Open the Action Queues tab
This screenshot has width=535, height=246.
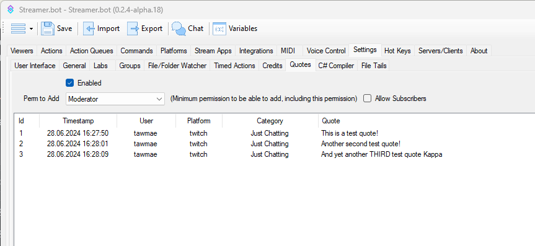click(92, 51)
